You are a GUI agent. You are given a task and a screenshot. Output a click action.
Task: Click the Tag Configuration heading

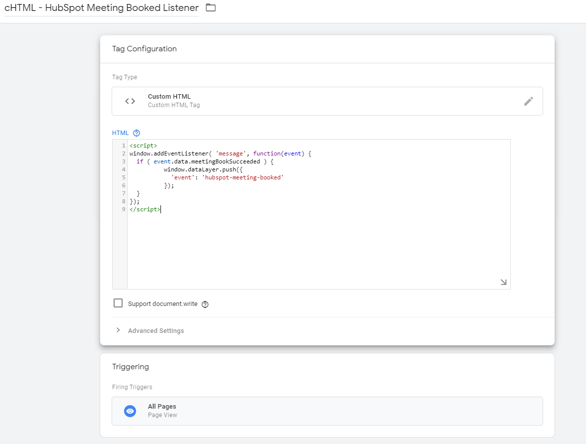point(144,49)
